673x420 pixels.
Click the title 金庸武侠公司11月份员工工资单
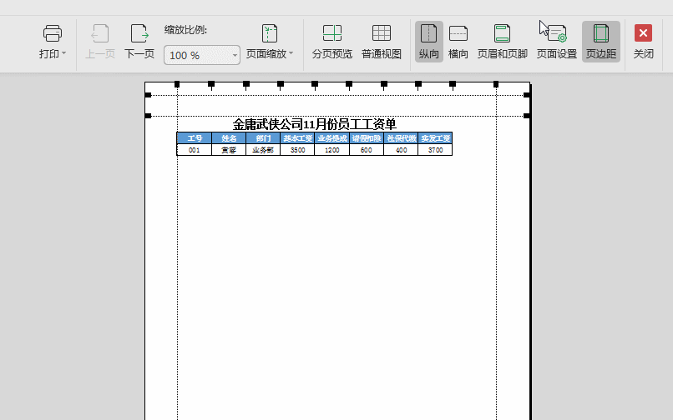click(x=314, y=124)
